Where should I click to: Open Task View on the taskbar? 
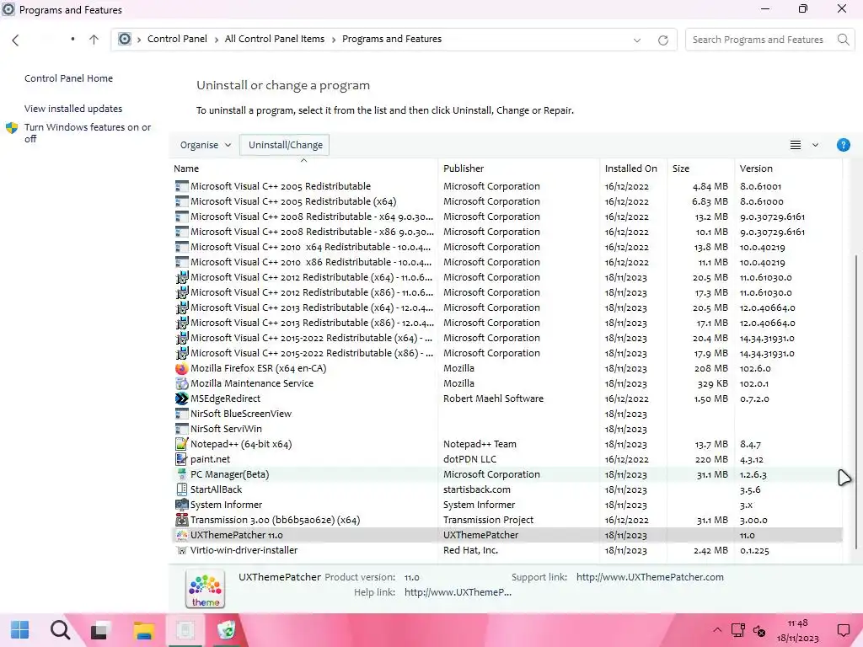(x=101, y=630)
